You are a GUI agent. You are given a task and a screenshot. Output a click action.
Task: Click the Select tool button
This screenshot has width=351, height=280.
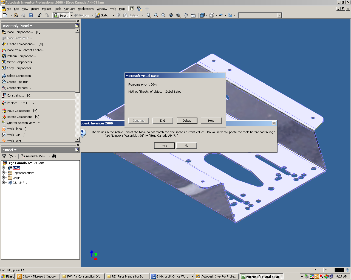tap(61, 15)
